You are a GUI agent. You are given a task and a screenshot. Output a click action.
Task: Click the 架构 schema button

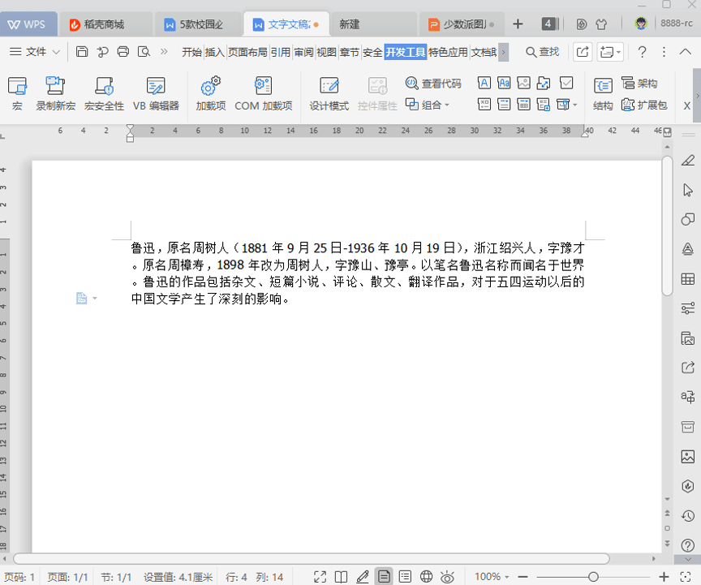point(639,84)
